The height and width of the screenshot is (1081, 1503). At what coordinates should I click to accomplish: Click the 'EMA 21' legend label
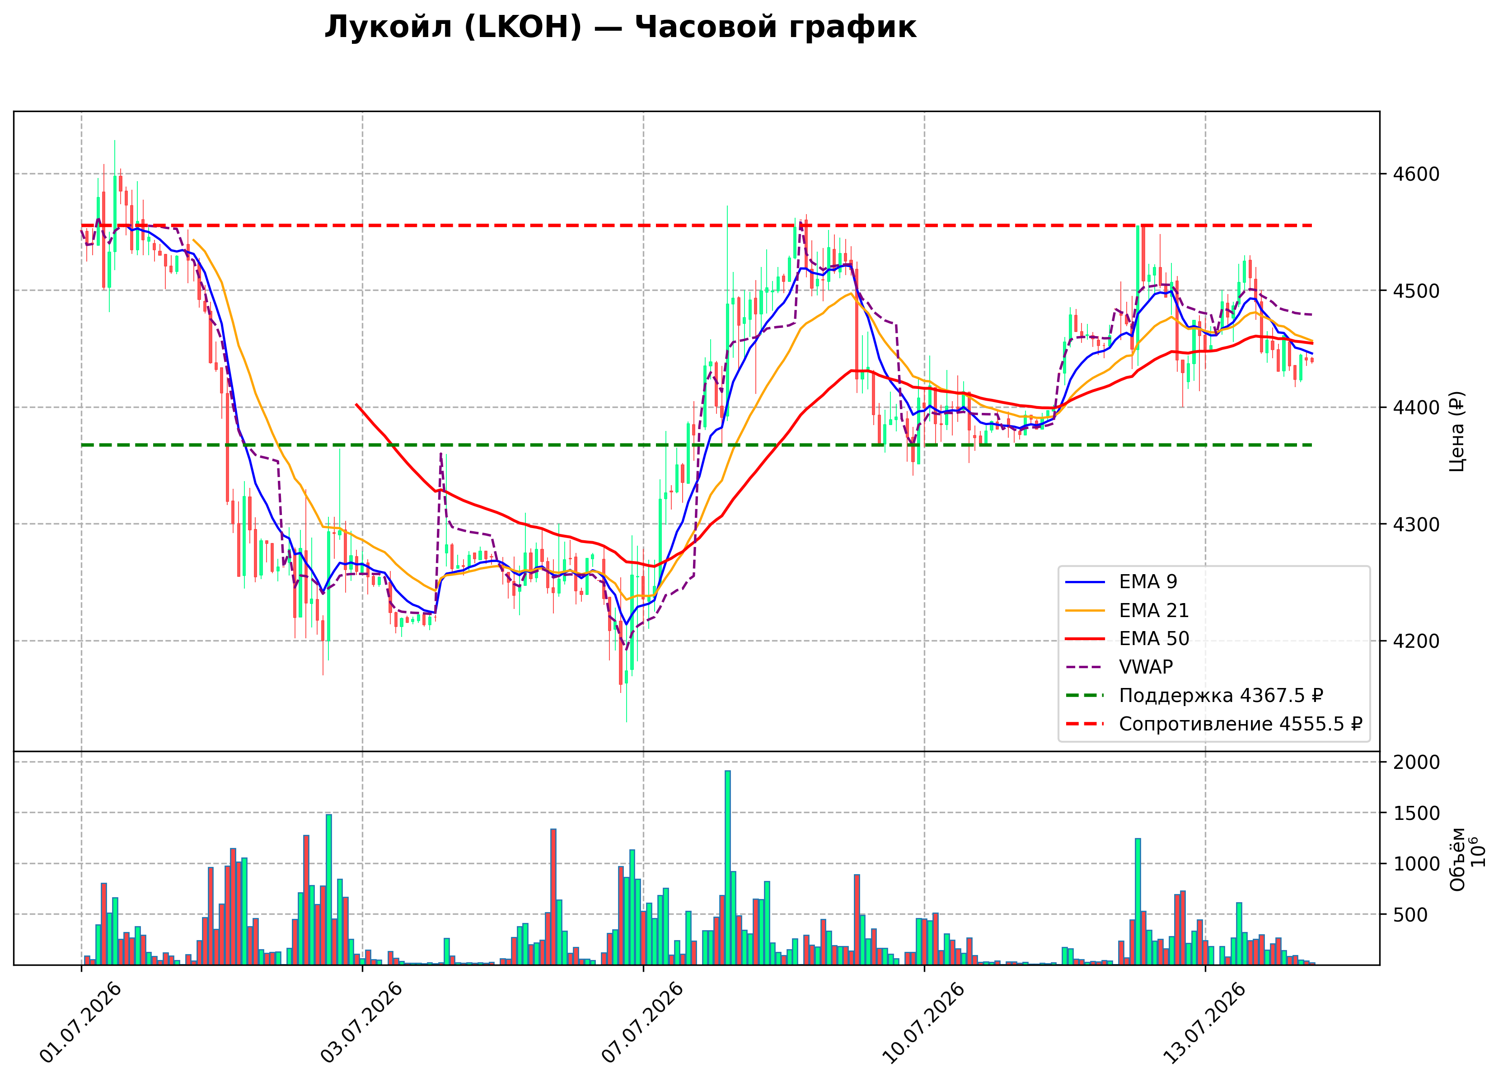[x=1154, y=610]
